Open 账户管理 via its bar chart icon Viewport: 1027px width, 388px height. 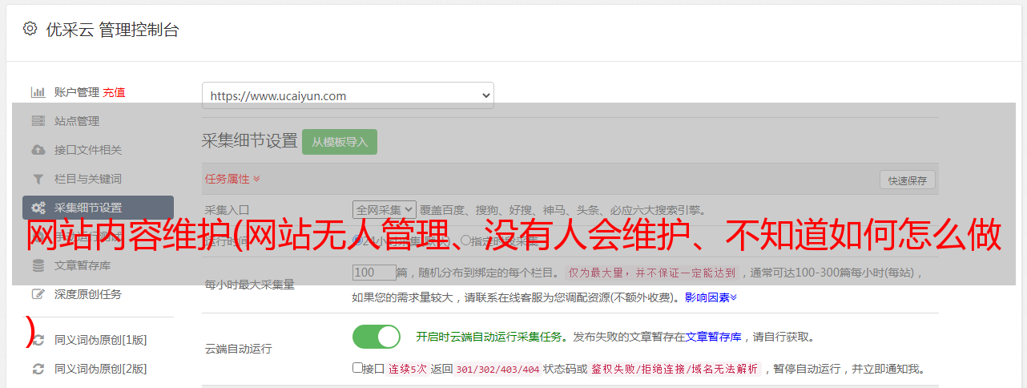coord(38,92)
